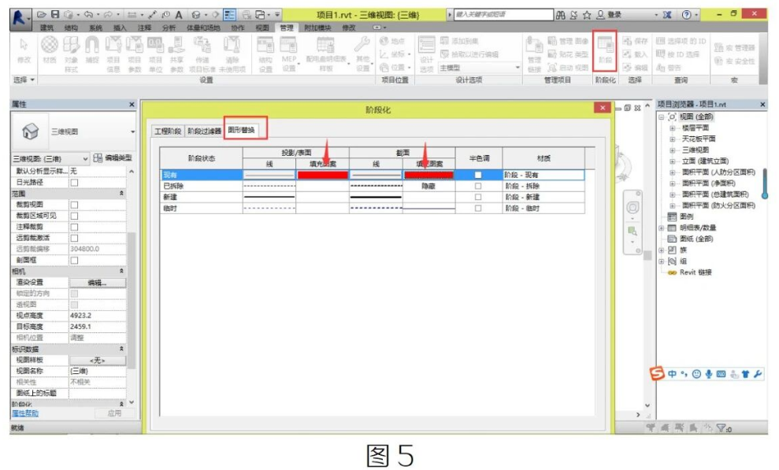Open the 注释 ribbon tab
Image resolution: width=779 pixels, height=470 pixels.
point(144,28)
